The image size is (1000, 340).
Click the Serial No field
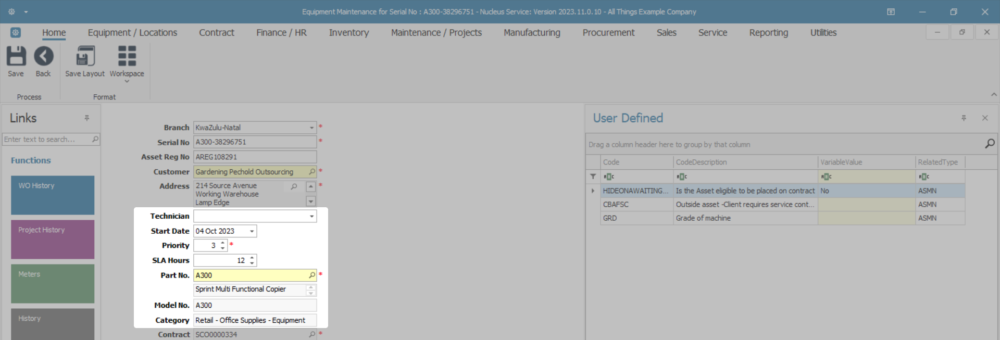click(255, 142)
